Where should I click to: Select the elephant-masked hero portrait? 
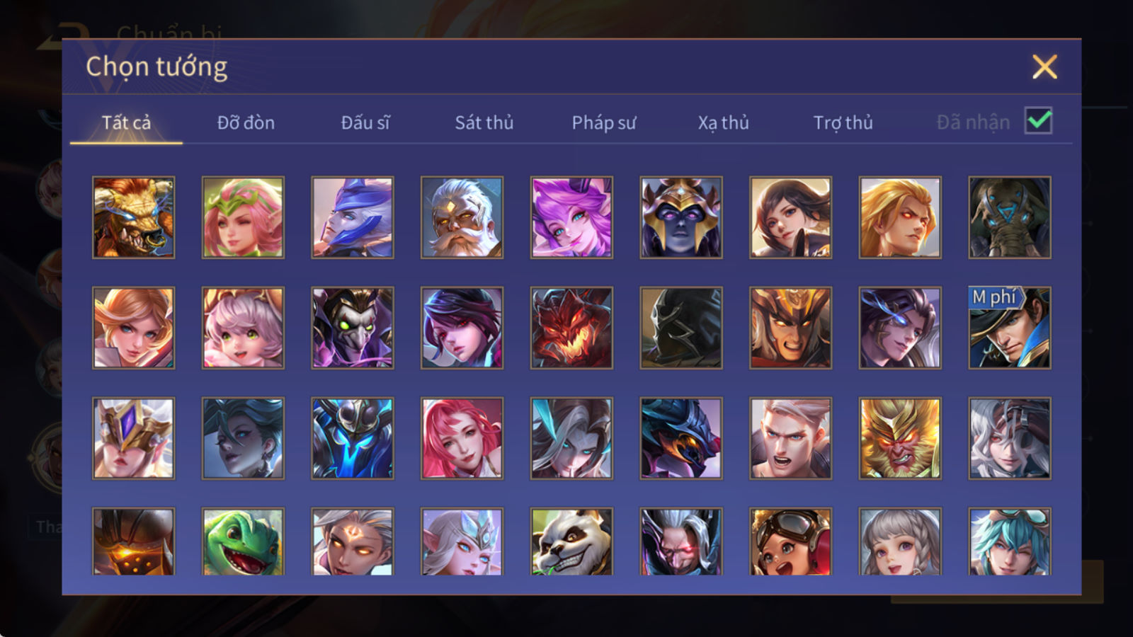(x=1010, y=217)
